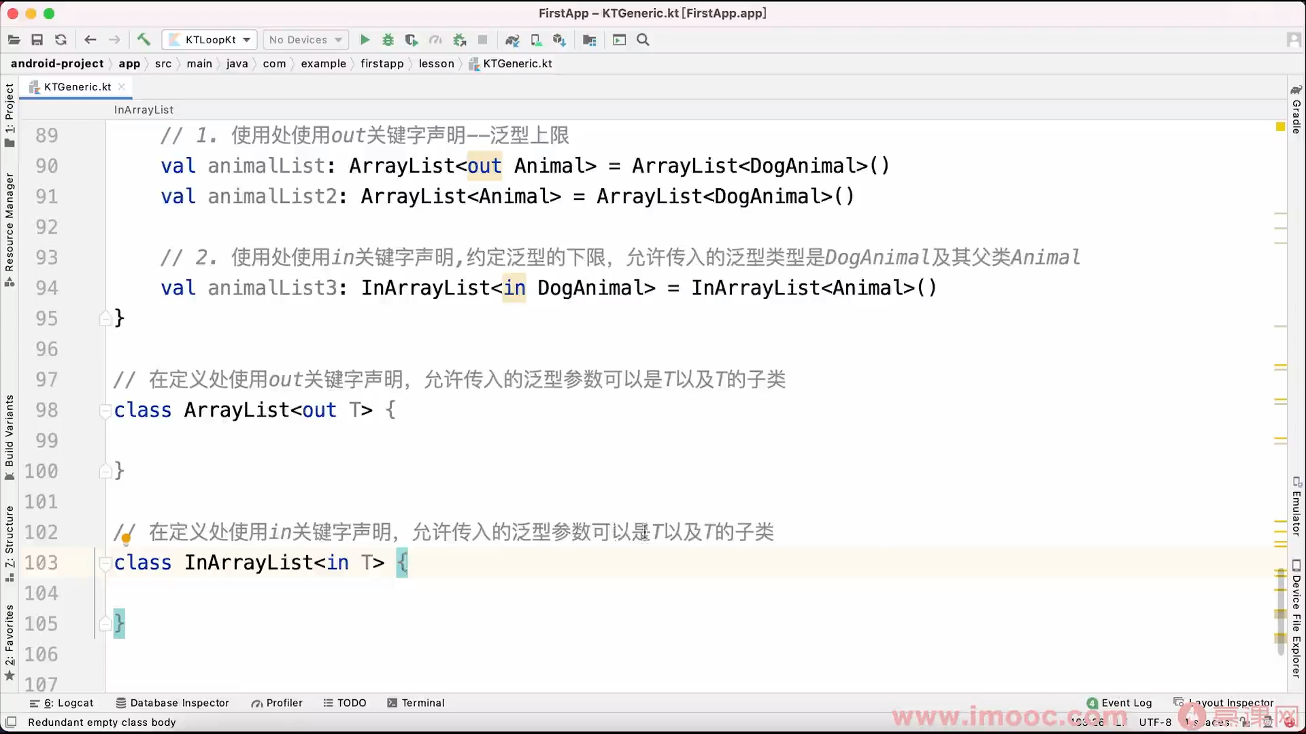Click src in the breadcrumb path
The height and width of the screenshot is (734, 1306).
(163, 63)
